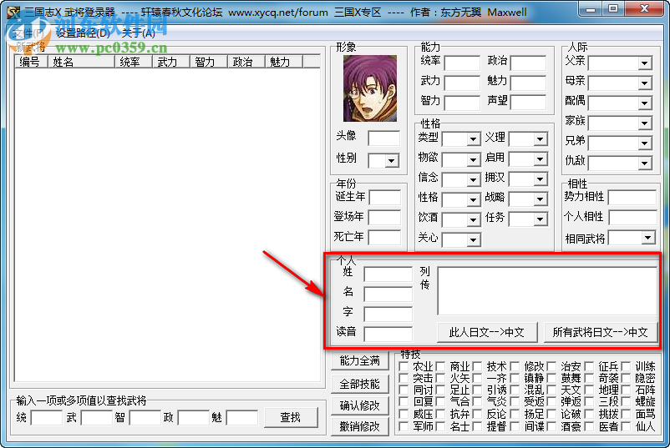
Task: Enable the 军师 skill checkbox
Action: (404, 426)
